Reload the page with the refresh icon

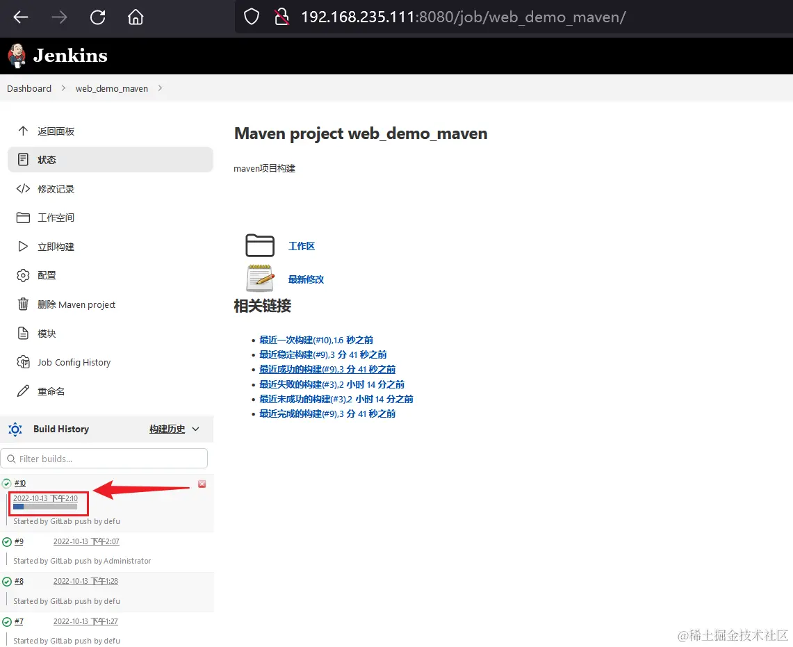pyautogui.click(x=97, y=17)
